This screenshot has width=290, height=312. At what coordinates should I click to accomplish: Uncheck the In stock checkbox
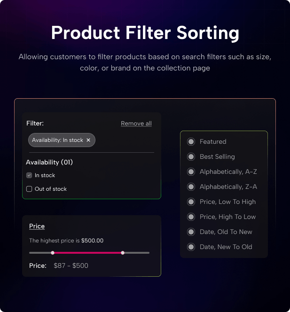pyautogui.click(x=29, y=175)
